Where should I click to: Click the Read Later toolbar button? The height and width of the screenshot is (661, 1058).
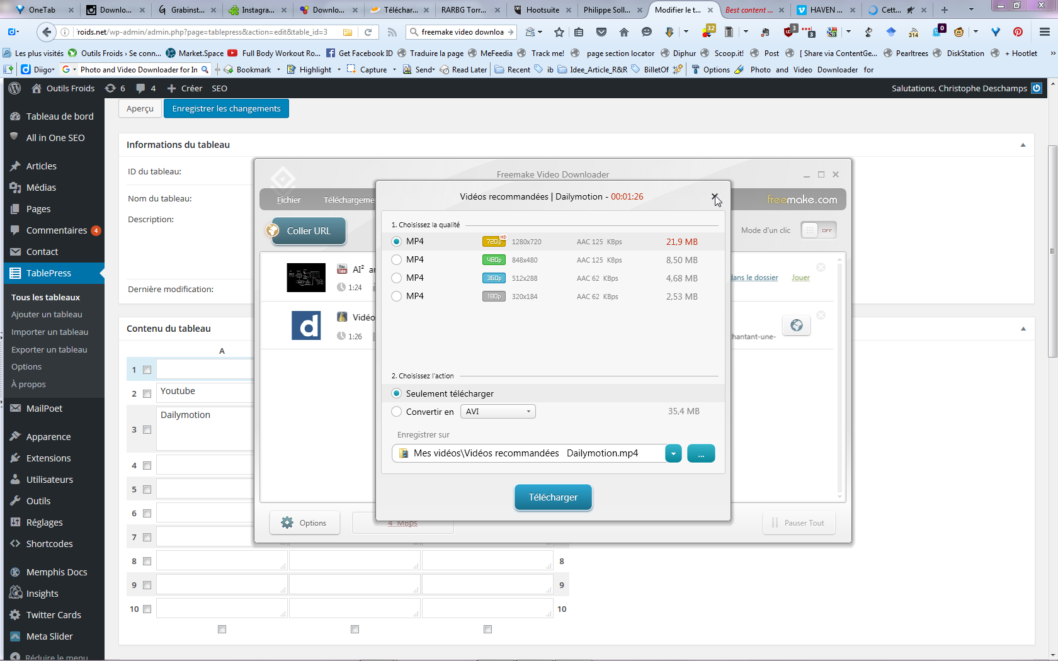(x=464, y=70)
